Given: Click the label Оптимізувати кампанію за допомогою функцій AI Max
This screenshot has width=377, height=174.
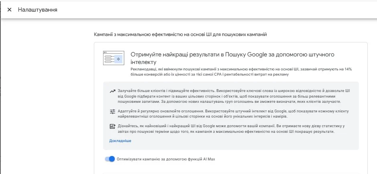Looking at the screenshot, I should pos(166,159).
